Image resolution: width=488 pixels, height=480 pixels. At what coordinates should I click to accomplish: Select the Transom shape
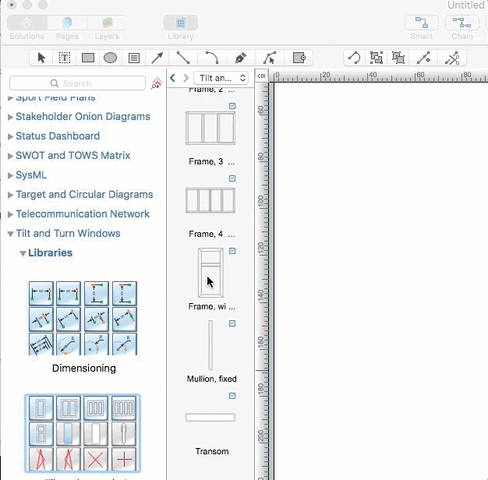click(x=210, y=418)
